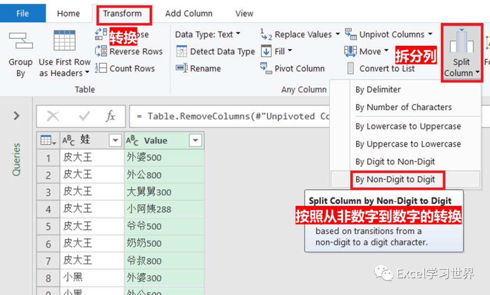This screenshot has width=490, height=295.
Task: Expand the Queries pane chevron
Action: [x=17, y=116]
